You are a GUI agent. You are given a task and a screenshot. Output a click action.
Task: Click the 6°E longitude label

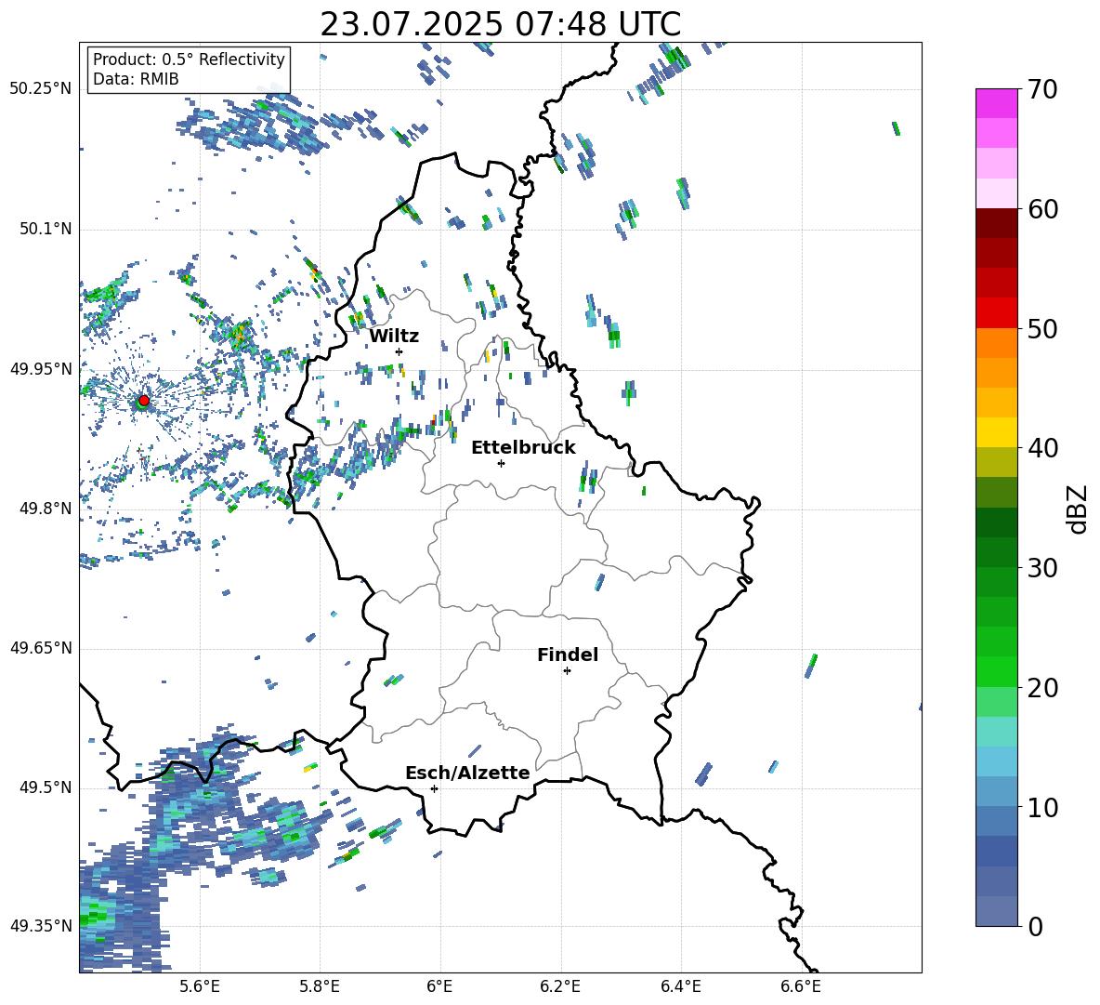pos(439,986)
